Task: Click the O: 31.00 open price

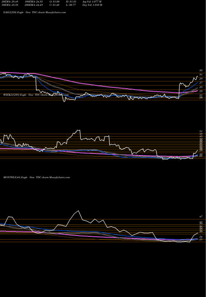Action: (x=55, y=2)
